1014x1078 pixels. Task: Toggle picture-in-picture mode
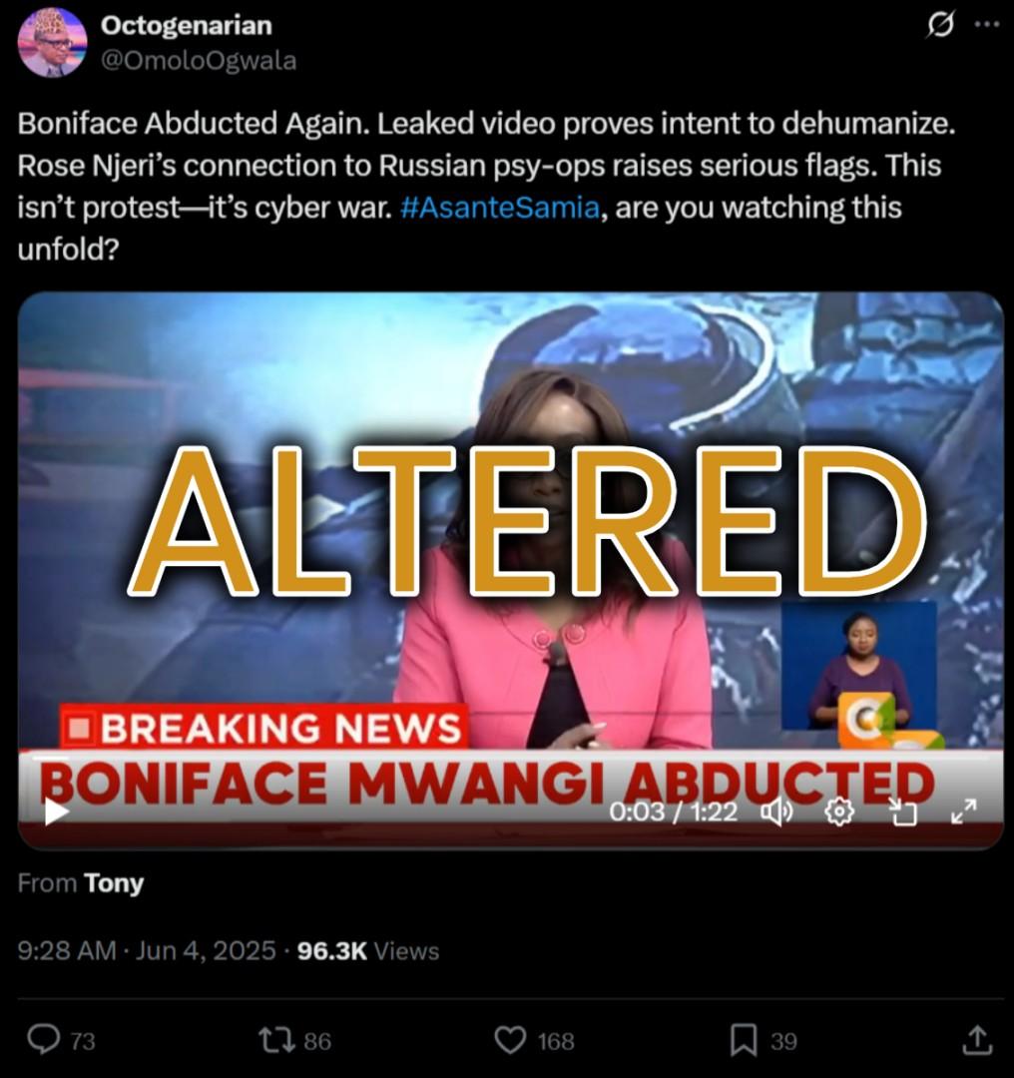pyautogui.click(x=902, y=811)
